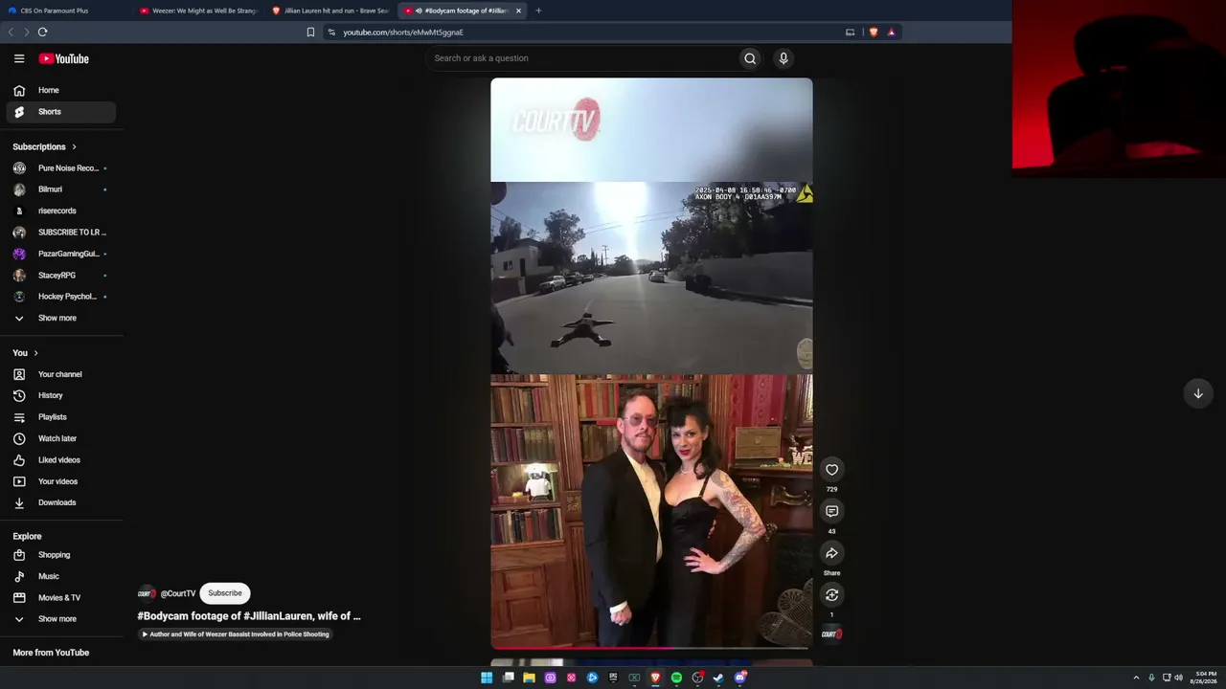Remix this Short
The height and width of the screenshot is (689, 1226).
coord(831,595)
